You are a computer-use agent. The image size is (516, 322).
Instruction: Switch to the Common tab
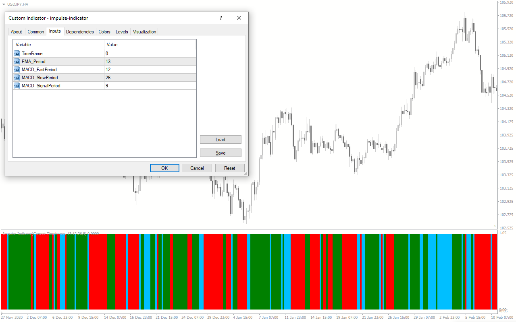[x=36, y=32]
